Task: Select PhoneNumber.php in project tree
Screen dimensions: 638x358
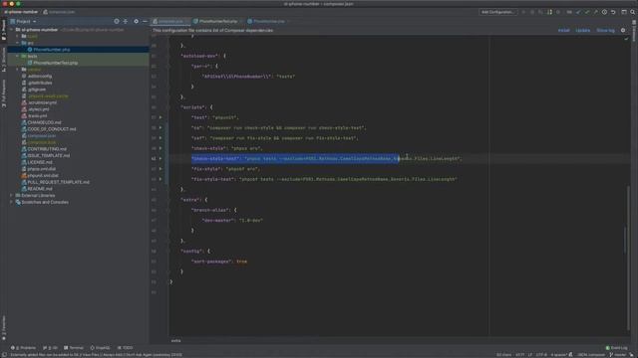Action: pyautogui.click(x=52, y=50)
